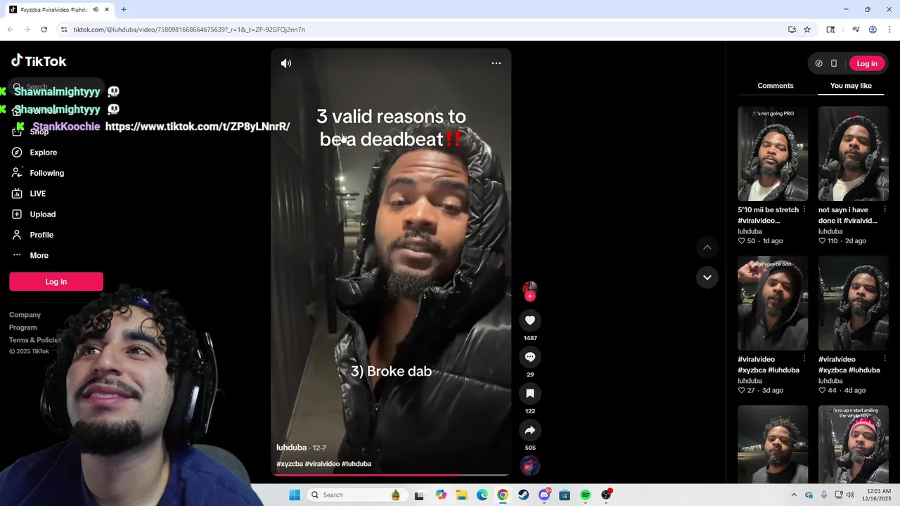The width and height of the screenshot is (900, 506).
Task: Open the Windows Start menu
Action: [295, 495]
